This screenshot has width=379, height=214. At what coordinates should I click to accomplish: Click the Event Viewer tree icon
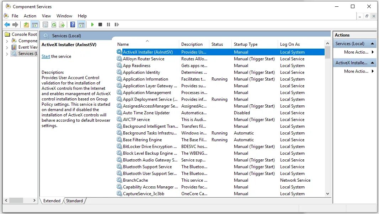point(14,47)
